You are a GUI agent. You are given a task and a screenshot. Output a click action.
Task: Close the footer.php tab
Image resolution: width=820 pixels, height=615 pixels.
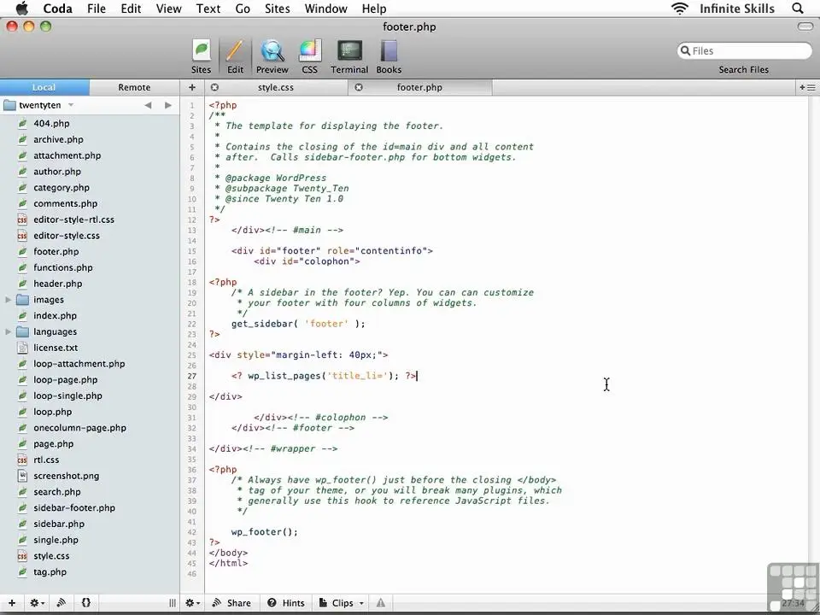click(x=359, y=87)
